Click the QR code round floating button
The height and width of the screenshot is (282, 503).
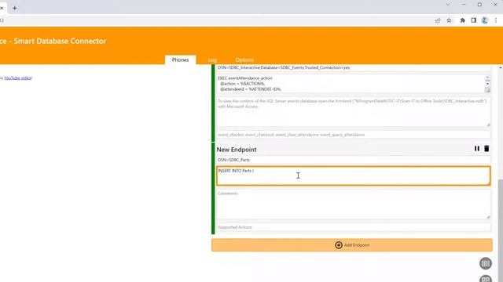tap(486, 279)
